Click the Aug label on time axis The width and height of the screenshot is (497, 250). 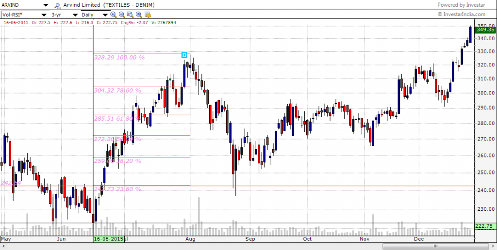coord(190,239)
